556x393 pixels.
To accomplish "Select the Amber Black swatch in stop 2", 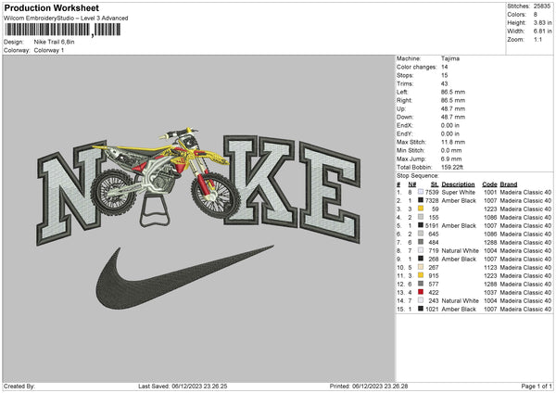I will click(421, 200).
